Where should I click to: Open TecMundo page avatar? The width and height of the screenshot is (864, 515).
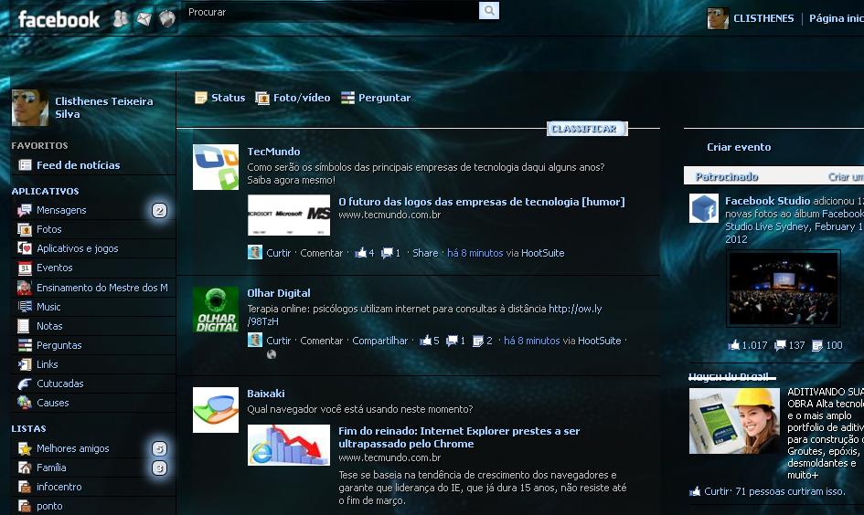[x=216, y=167]
